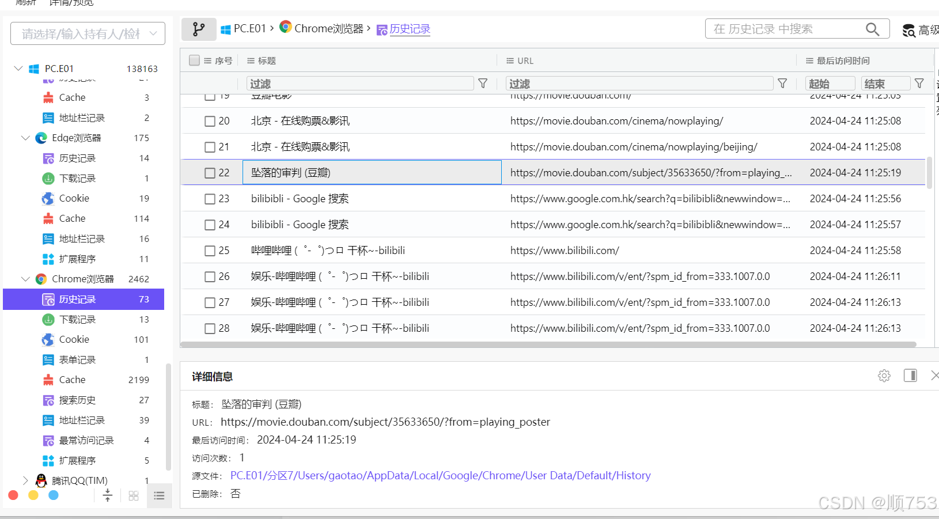The height and width of the screenshot is (519, 939).
Task: Toggle the select-all header checkbox
Action: (x=194, y=60)
